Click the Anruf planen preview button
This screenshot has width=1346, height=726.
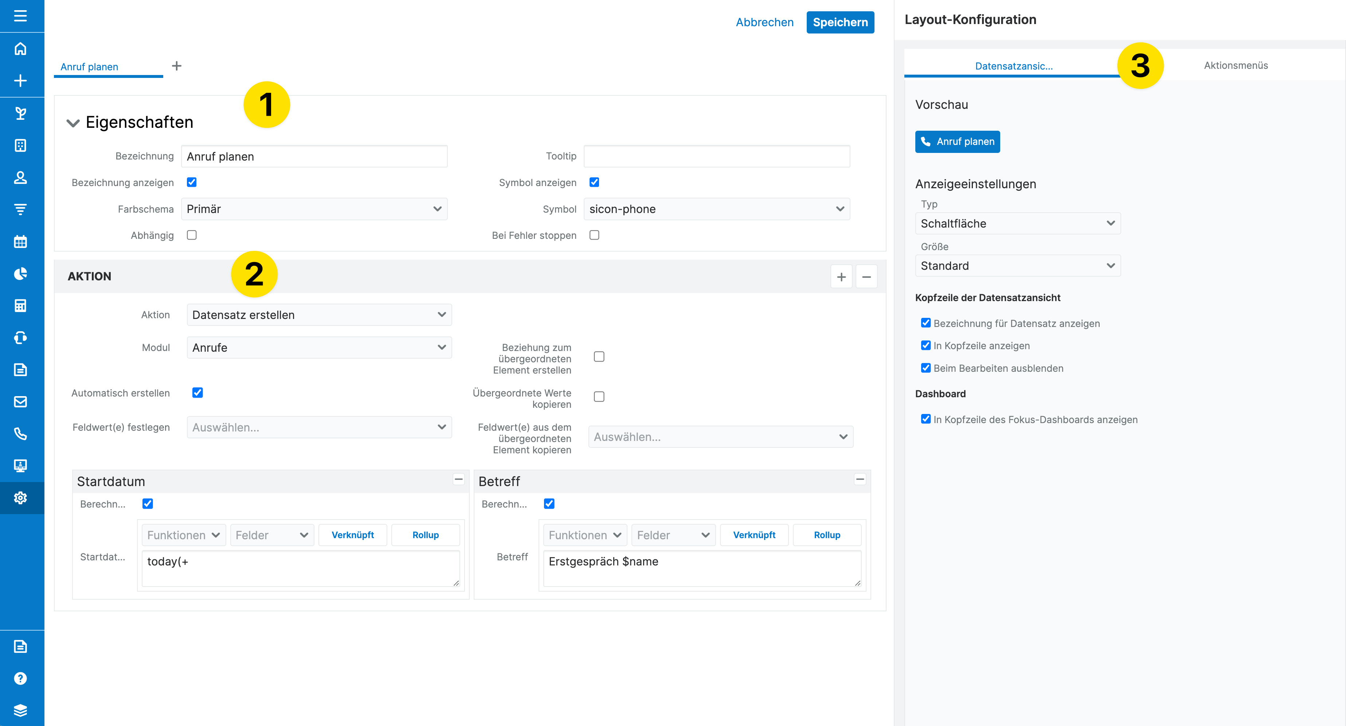[x=957, y=141]
